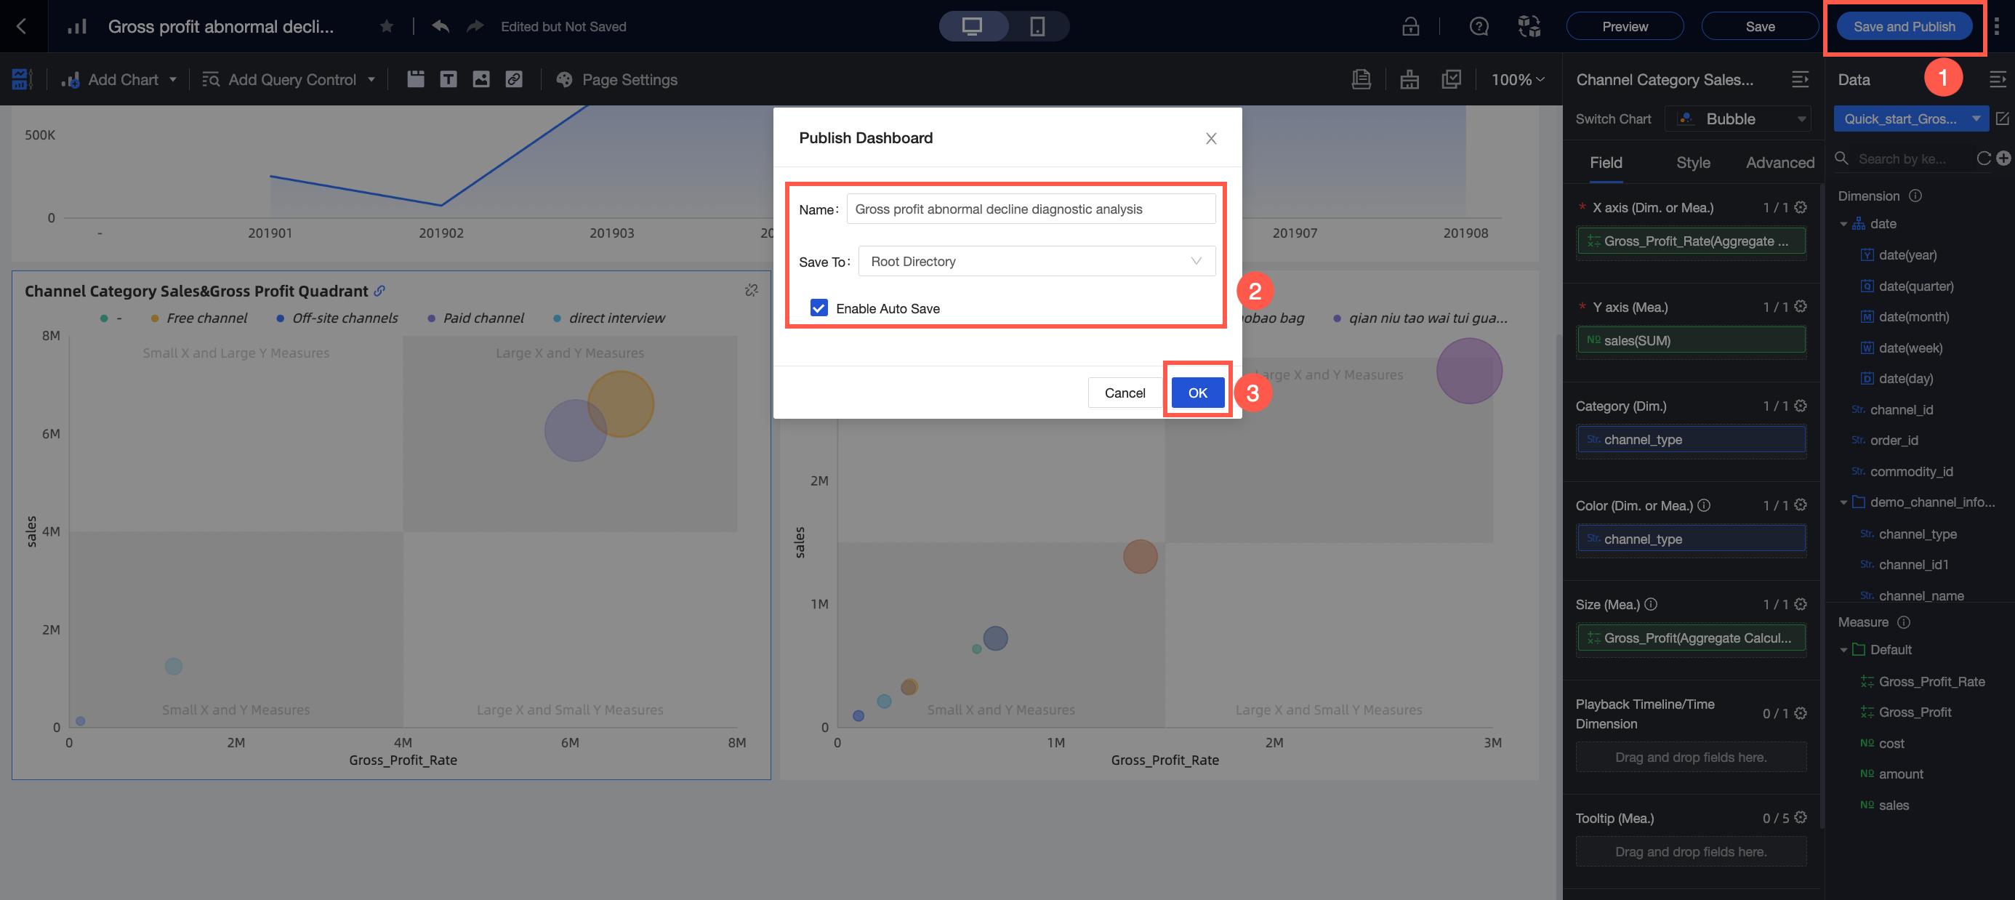
Task: Collapse the date dimension tree node
Action: [1843, 224]
